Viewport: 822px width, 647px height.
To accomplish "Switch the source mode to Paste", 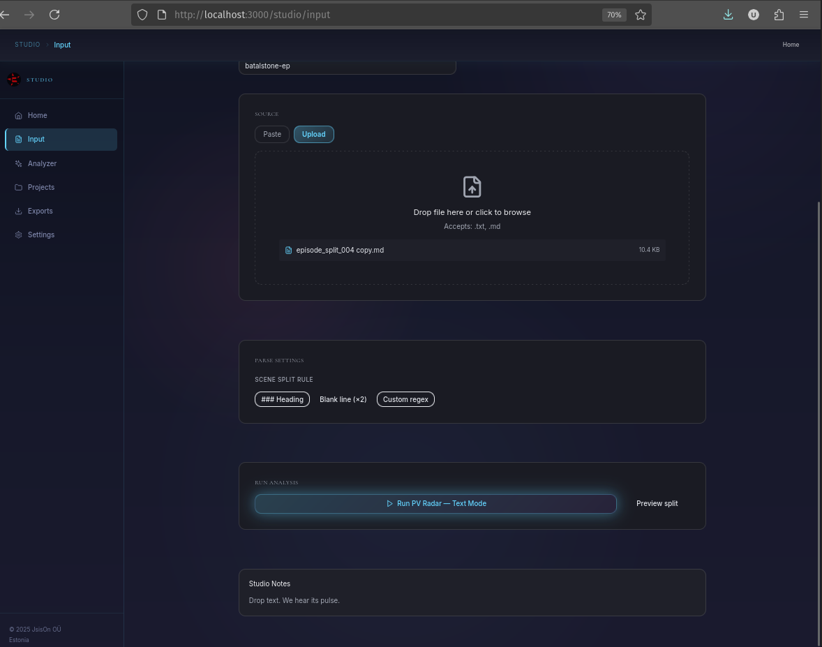I will tap(271, 134).
